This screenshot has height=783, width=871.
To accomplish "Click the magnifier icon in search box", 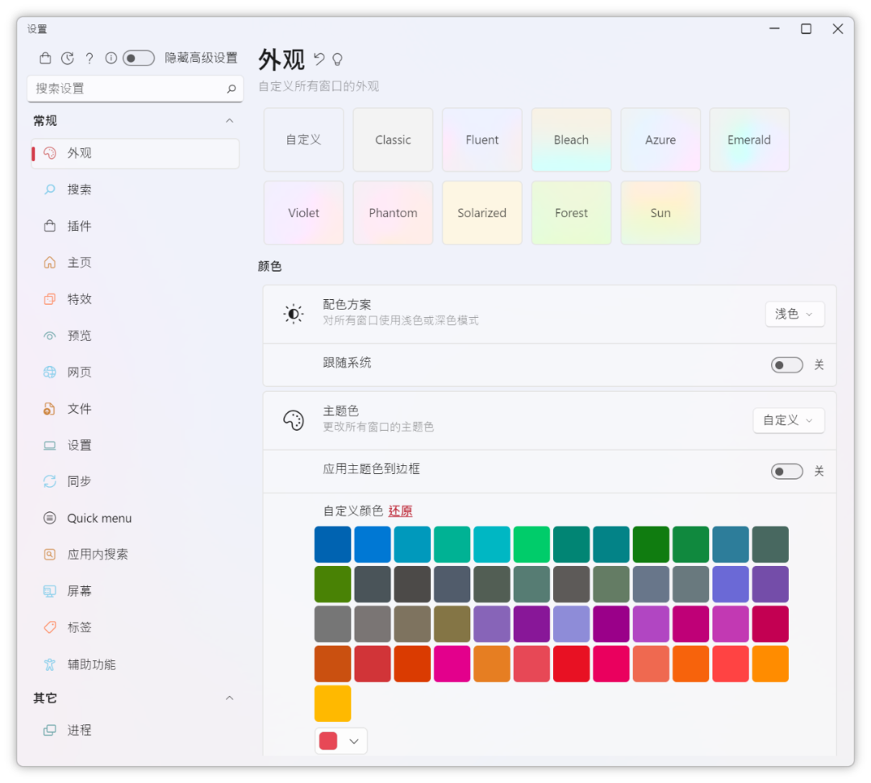I will click(231, 88).
